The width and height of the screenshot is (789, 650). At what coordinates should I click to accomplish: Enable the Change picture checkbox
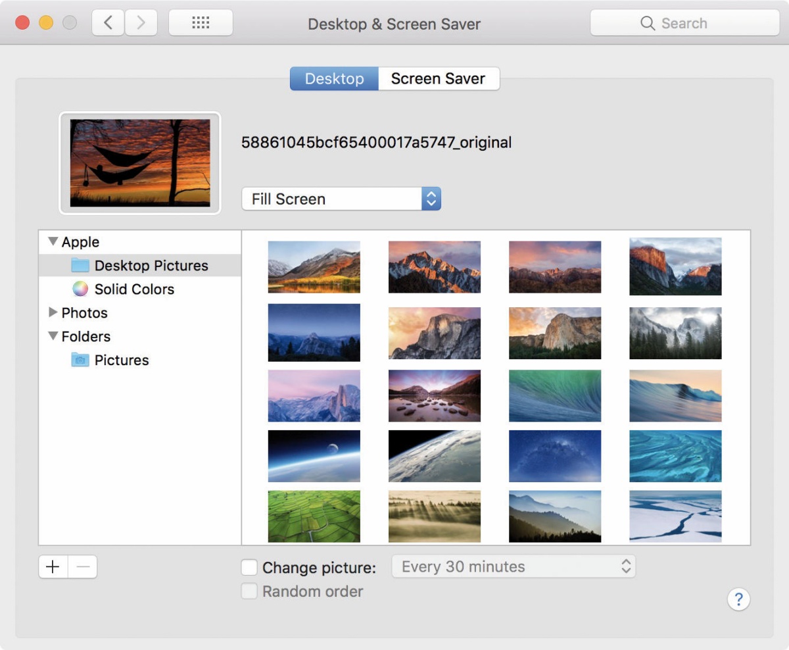(249, 567)
